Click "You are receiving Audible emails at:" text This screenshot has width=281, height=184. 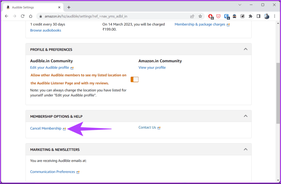tap(58, 161)
